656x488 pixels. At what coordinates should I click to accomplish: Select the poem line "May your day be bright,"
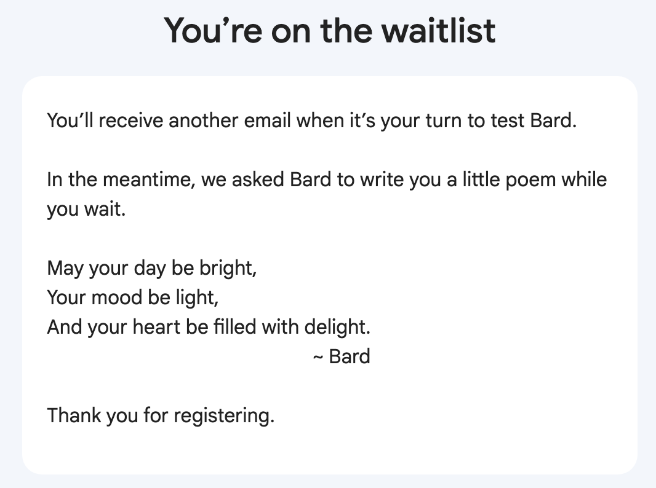151,269
